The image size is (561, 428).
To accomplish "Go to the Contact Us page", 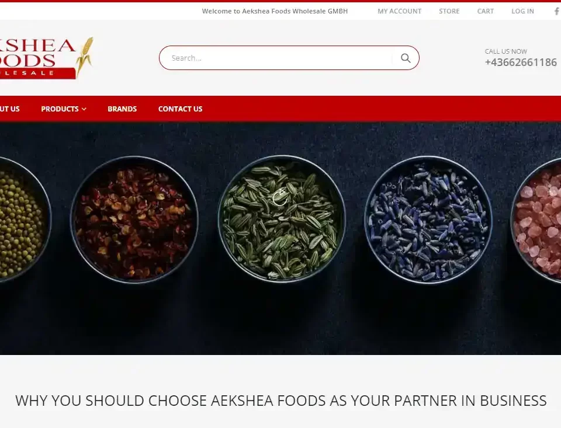I will [x=181, y=109].
